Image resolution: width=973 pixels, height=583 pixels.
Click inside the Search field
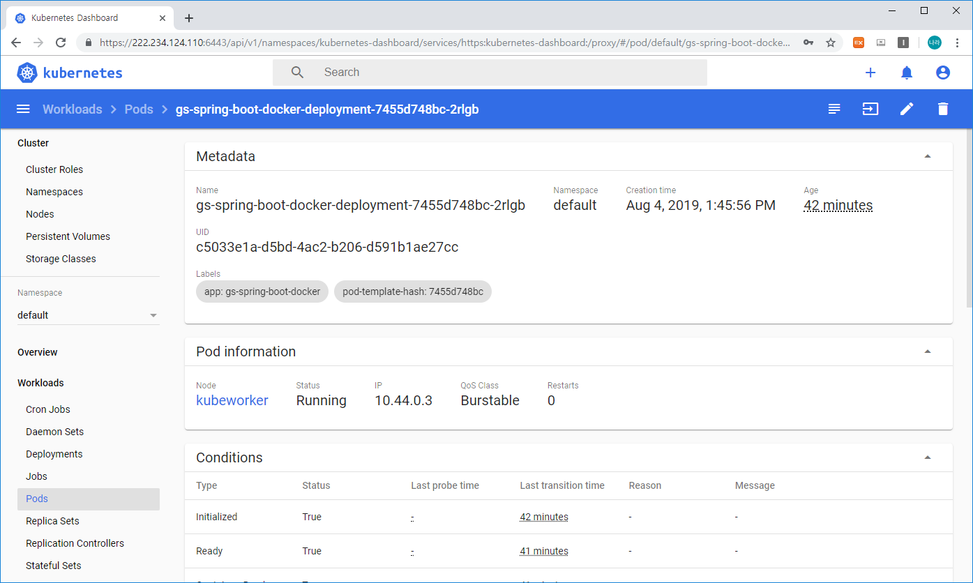490,73
